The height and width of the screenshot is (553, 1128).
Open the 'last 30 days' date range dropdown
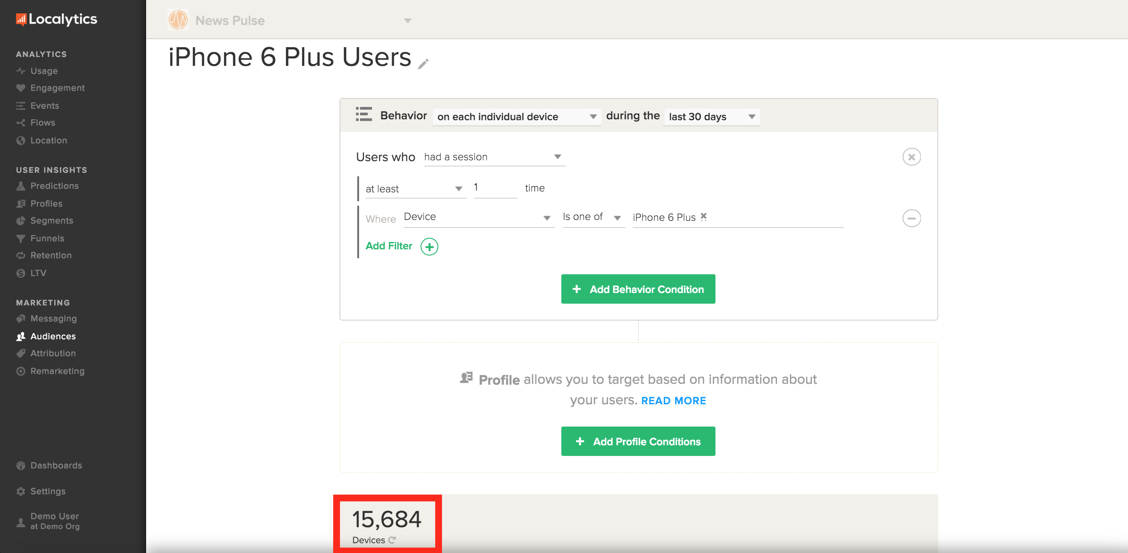(711, 117)
